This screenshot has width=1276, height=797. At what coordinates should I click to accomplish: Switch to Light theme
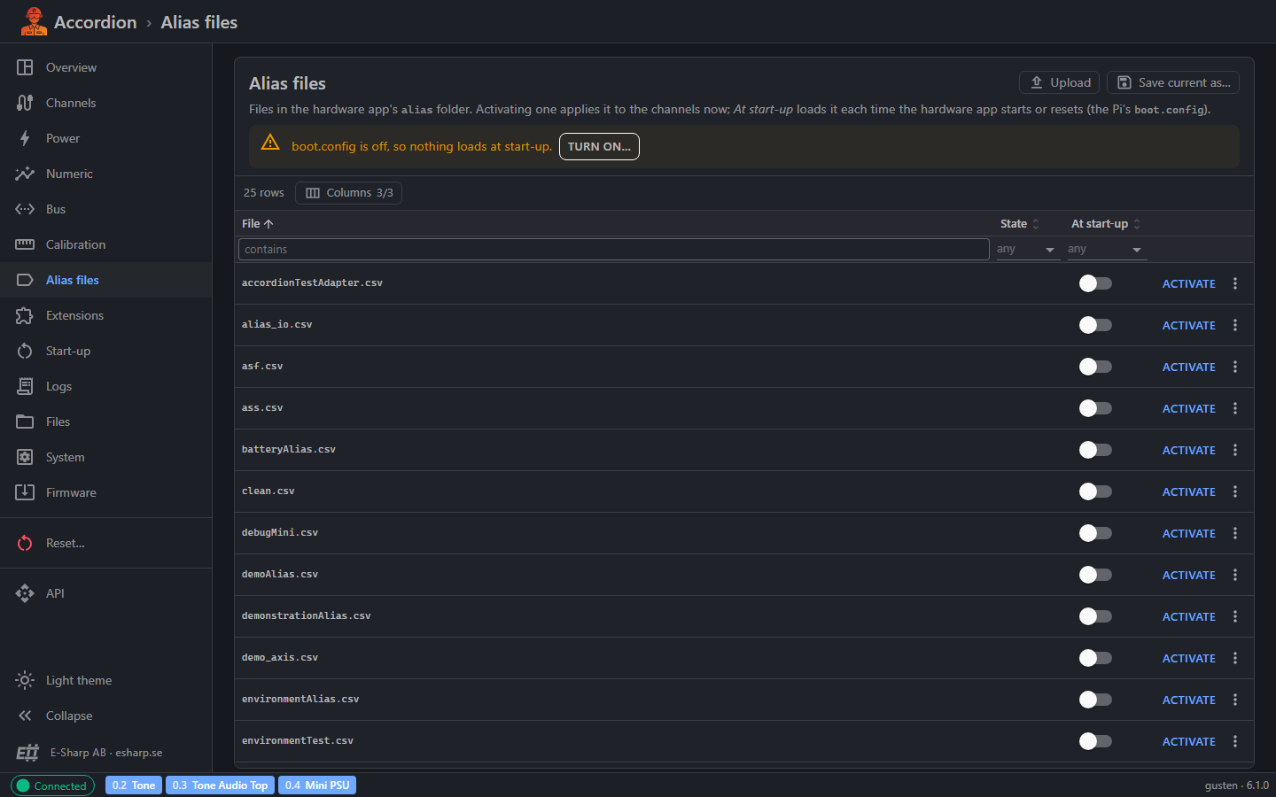pos(106,680)
